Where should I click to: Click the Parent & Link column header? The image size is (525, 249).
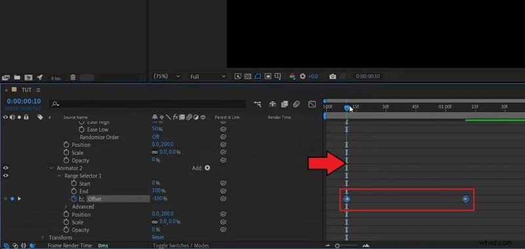pyautogui.click(x=227, y=117)
